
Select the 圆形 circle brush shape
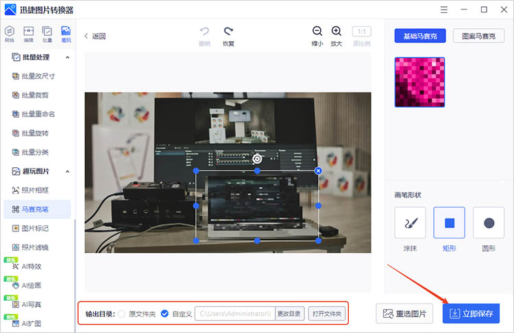click(489, 223)
